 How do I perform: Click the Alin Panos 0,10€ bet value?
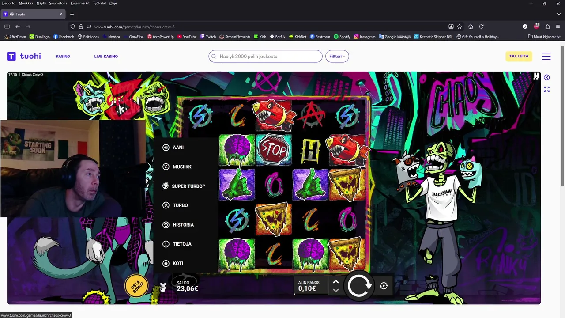coord(309,286)
